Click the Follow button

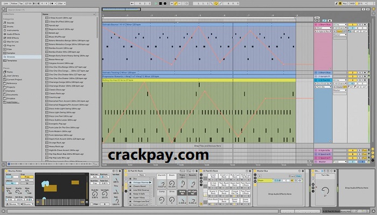coord(14,3)
